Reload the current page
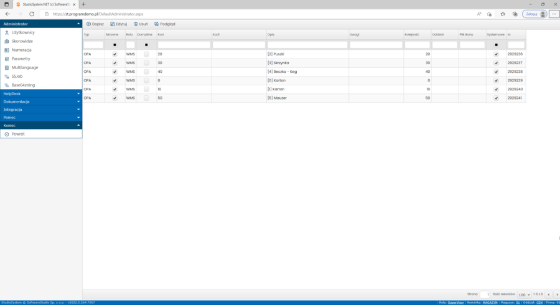560x305 pixels. [x=32, y=14]
